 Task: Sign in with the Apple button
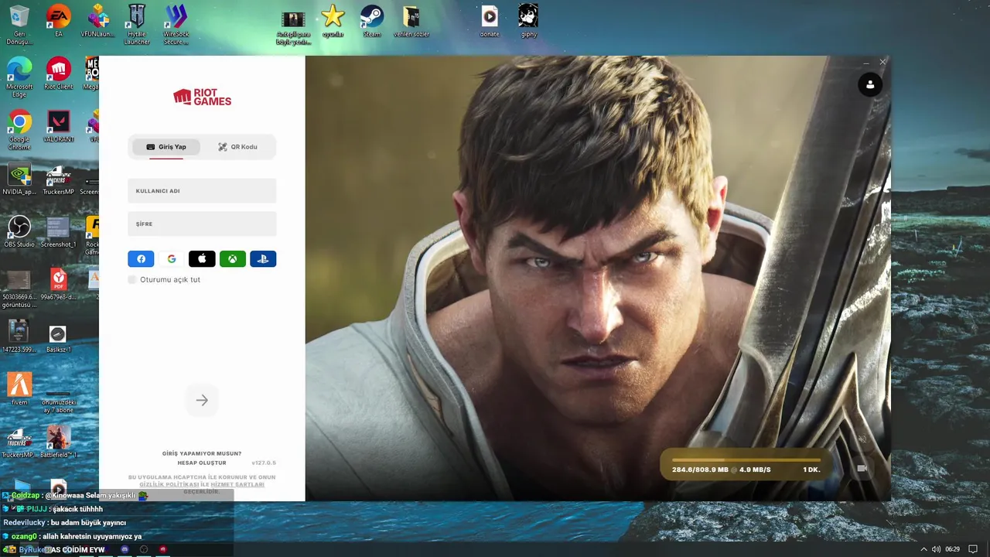[202, 259]
